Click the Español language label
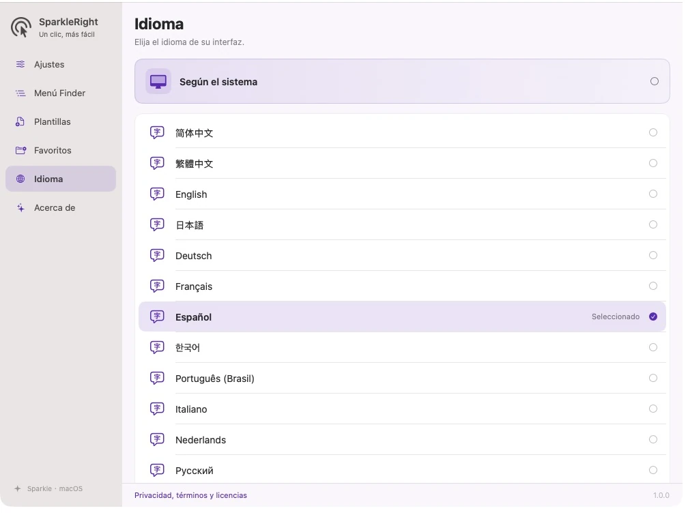The image size is (688, 515). pos(194,317)
